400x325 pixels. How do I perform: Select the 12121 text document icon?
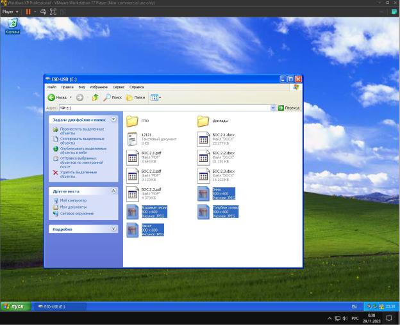point(133,139)
